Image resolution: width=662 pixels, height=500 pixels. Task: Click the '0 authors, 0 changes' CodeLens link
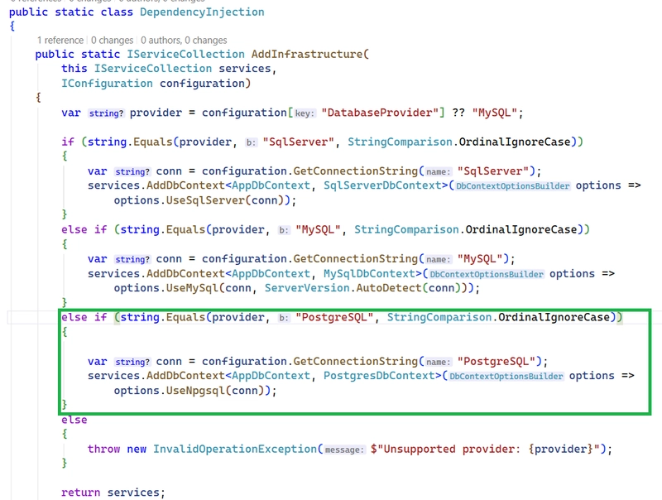[184, 40]
